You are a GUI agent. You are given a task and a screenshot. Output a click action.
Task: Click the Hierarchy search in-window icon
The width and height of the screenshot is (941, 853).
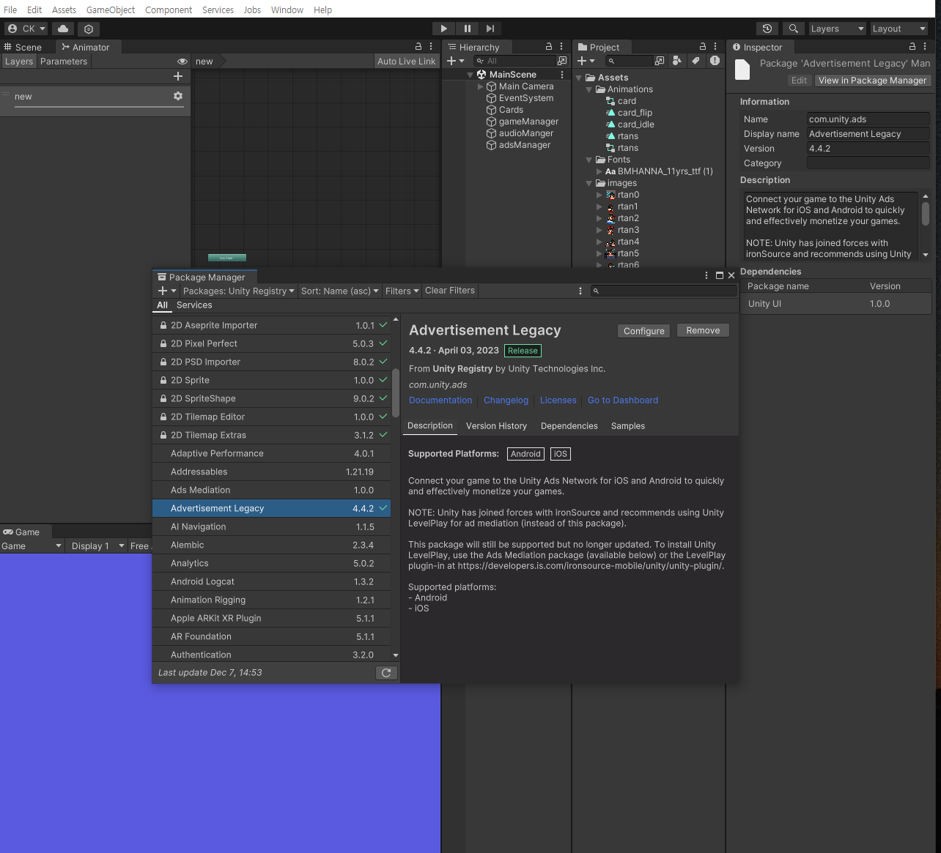pos(562,61)
